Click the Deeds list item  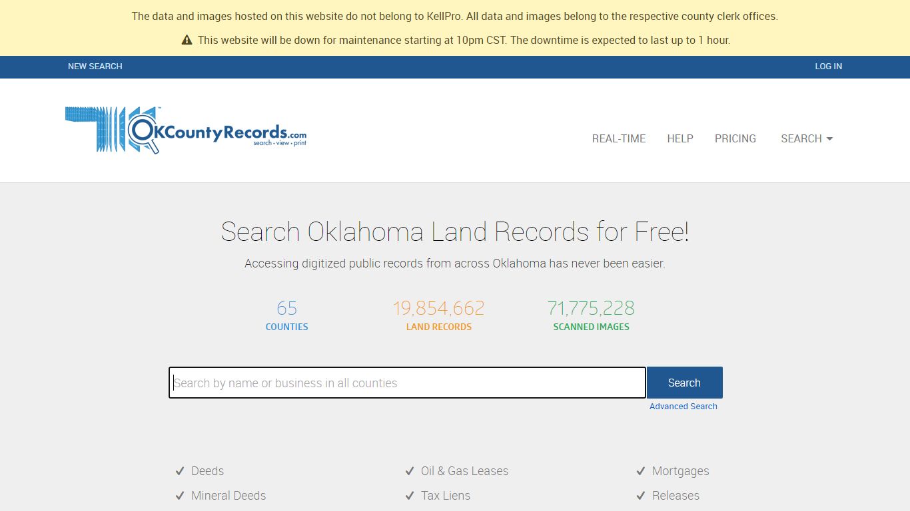[x=207, y=471]
